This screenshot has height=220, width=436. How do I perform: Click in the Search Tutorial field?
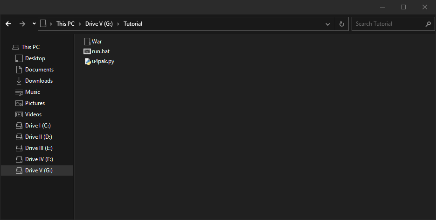click(388, 24)
